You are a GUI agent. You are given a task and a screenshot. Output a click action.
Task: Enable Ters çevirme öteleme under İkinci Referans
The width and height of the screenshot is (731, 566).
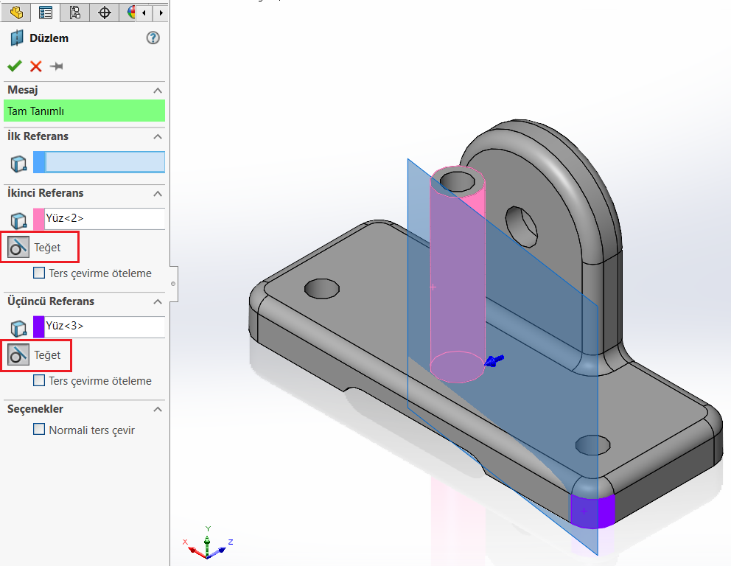point(40,273)
